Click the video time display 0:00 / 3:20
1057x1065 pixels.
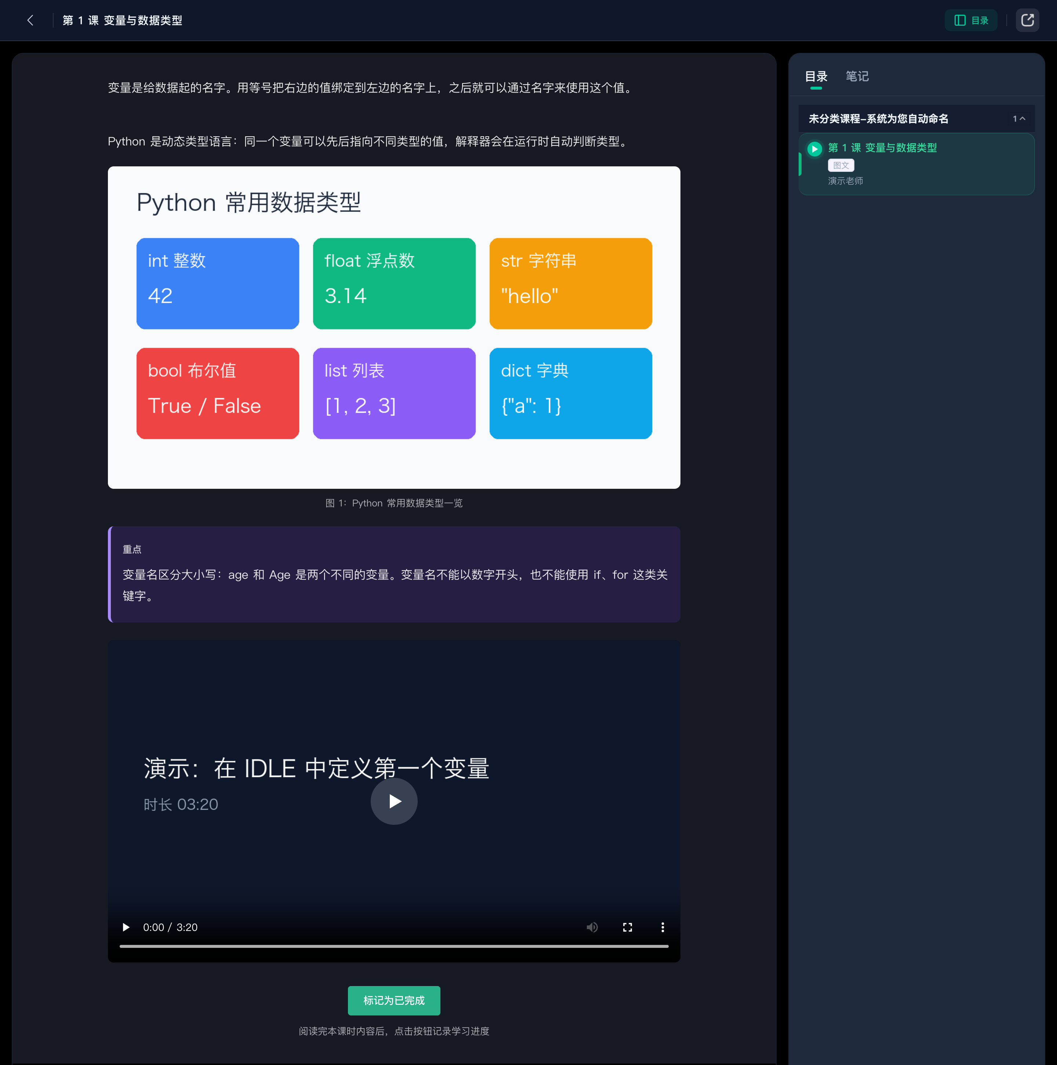[x=170, y=927]
